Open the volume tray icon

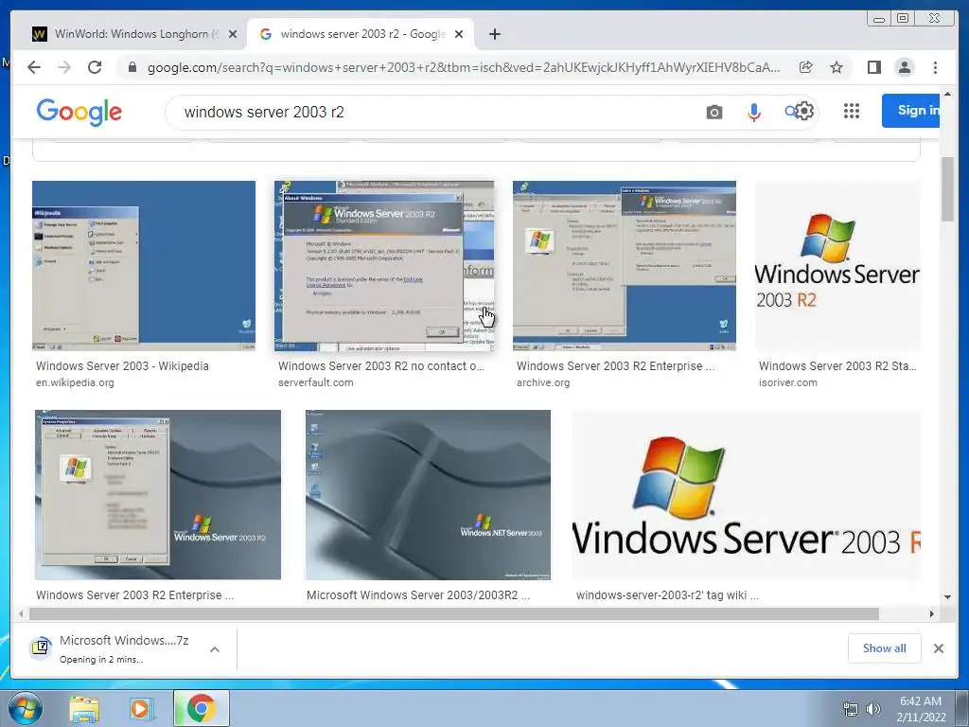tap(873, 710)
